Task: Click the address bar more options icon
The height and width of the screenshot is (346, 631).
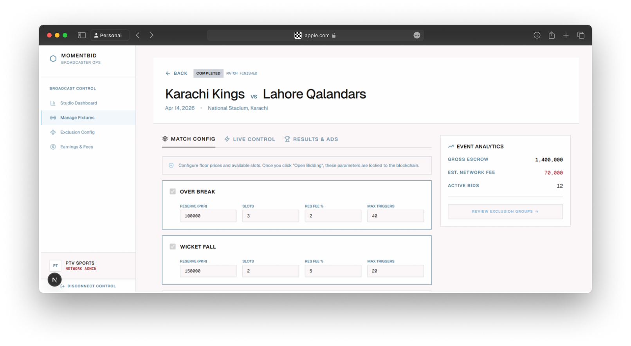Action: tap(417, 35)
